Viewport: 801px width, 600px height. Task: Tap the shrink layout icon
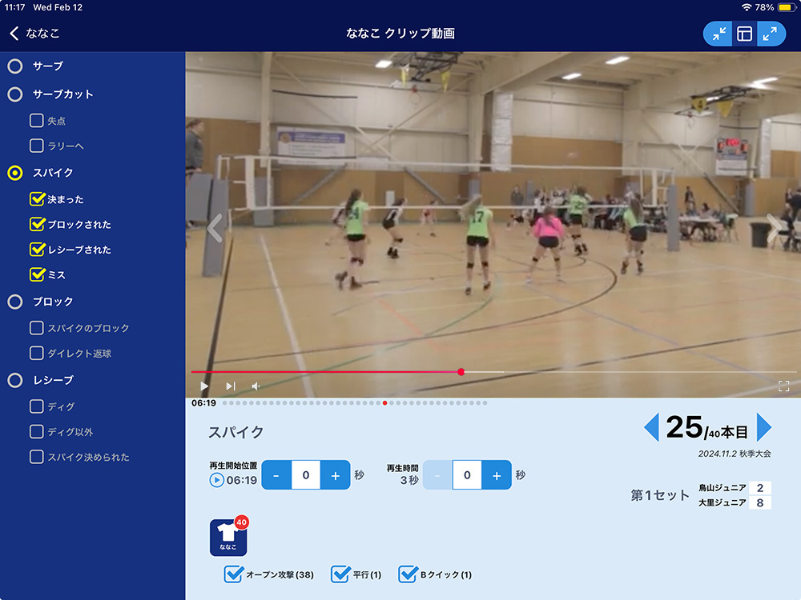pos(718,34)
